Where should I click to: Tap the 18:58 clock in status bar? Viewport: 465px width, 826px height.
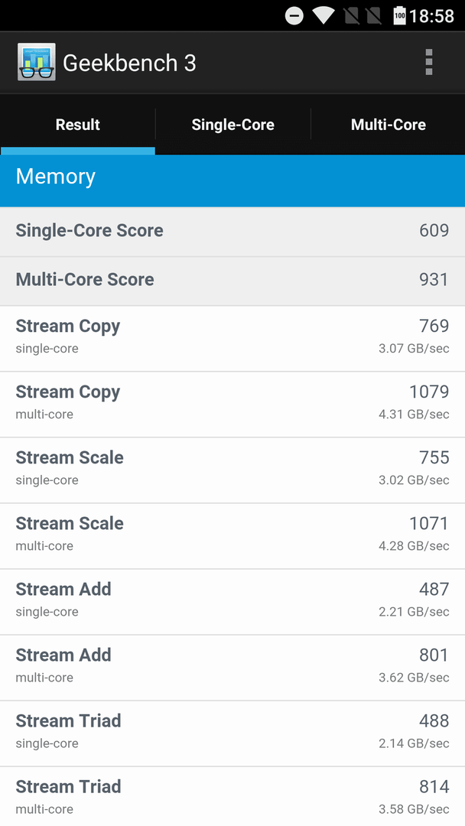[x=432, y=16]
